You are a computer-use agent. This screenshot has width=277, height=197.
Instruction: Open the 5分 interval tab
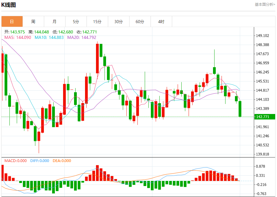(x=76, y=22)
